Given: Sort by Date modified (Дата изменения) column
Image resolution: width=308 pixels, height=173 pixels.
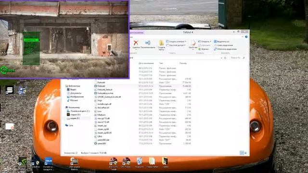Looking at the screenshot, I should (146, 63).
